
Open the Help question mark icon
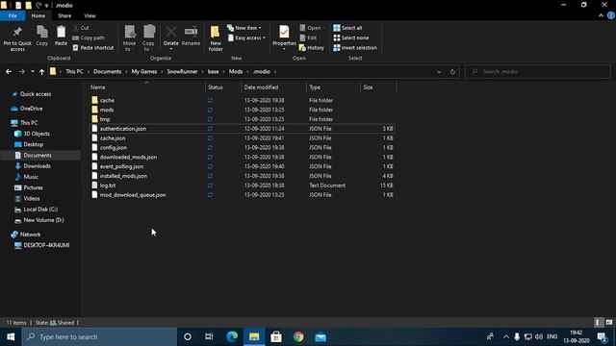pos(610,15)
